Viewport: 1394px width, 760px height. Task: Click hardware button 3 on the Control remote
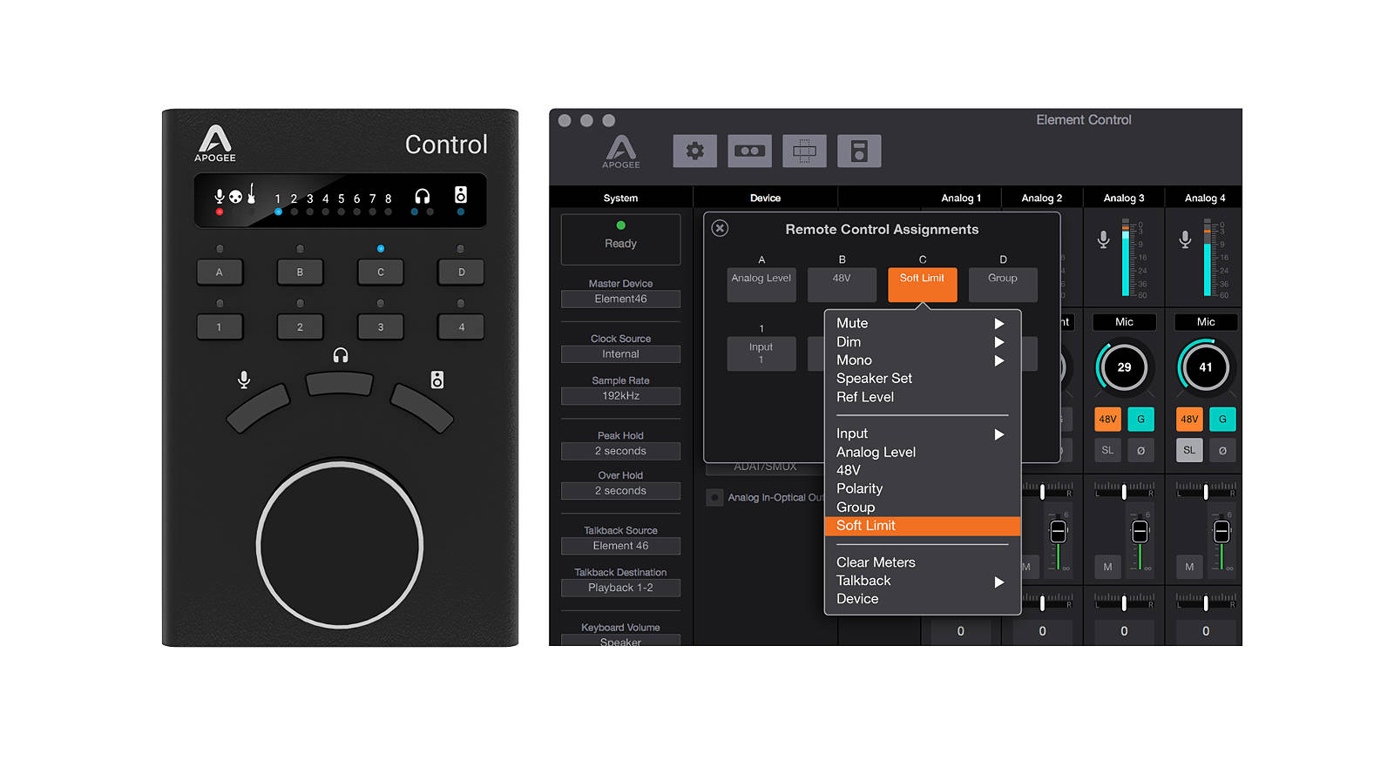(381, 327)
